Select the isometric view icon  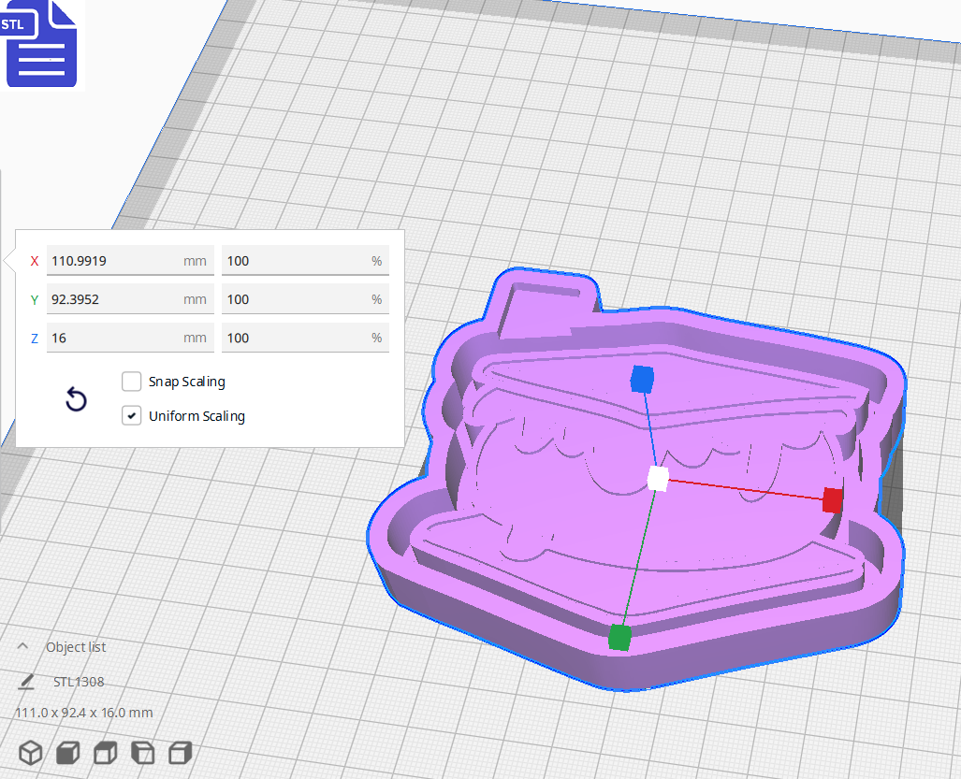click(x=30, y=752)
